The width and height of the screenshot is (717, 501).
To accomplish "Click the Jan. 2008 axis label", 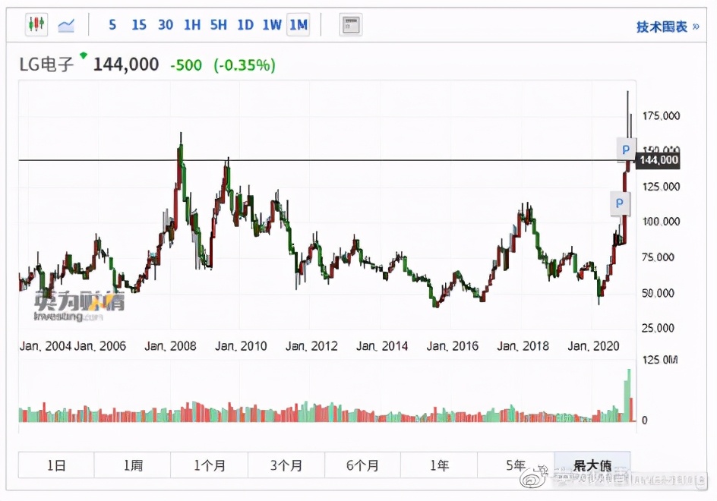I will pos(170,345).
